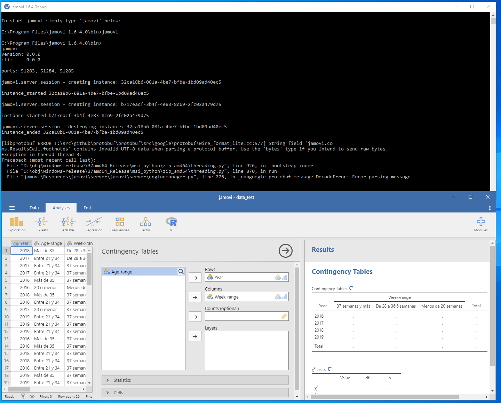501x403 pixels.
Task: Click jamovi logo icon in console title bar
Action: [x=7, y=7]
